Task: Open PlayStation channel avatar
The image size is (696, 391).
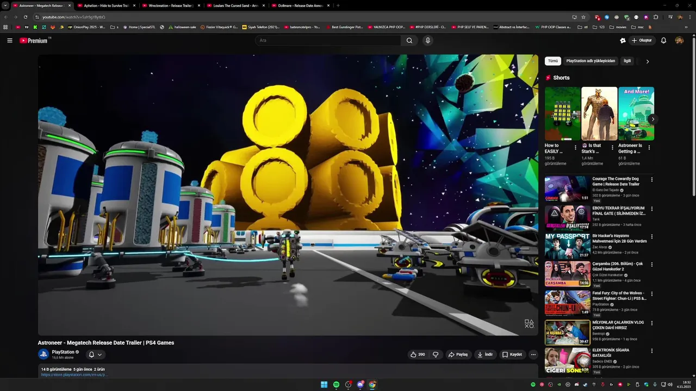Action: coord(43,354)
